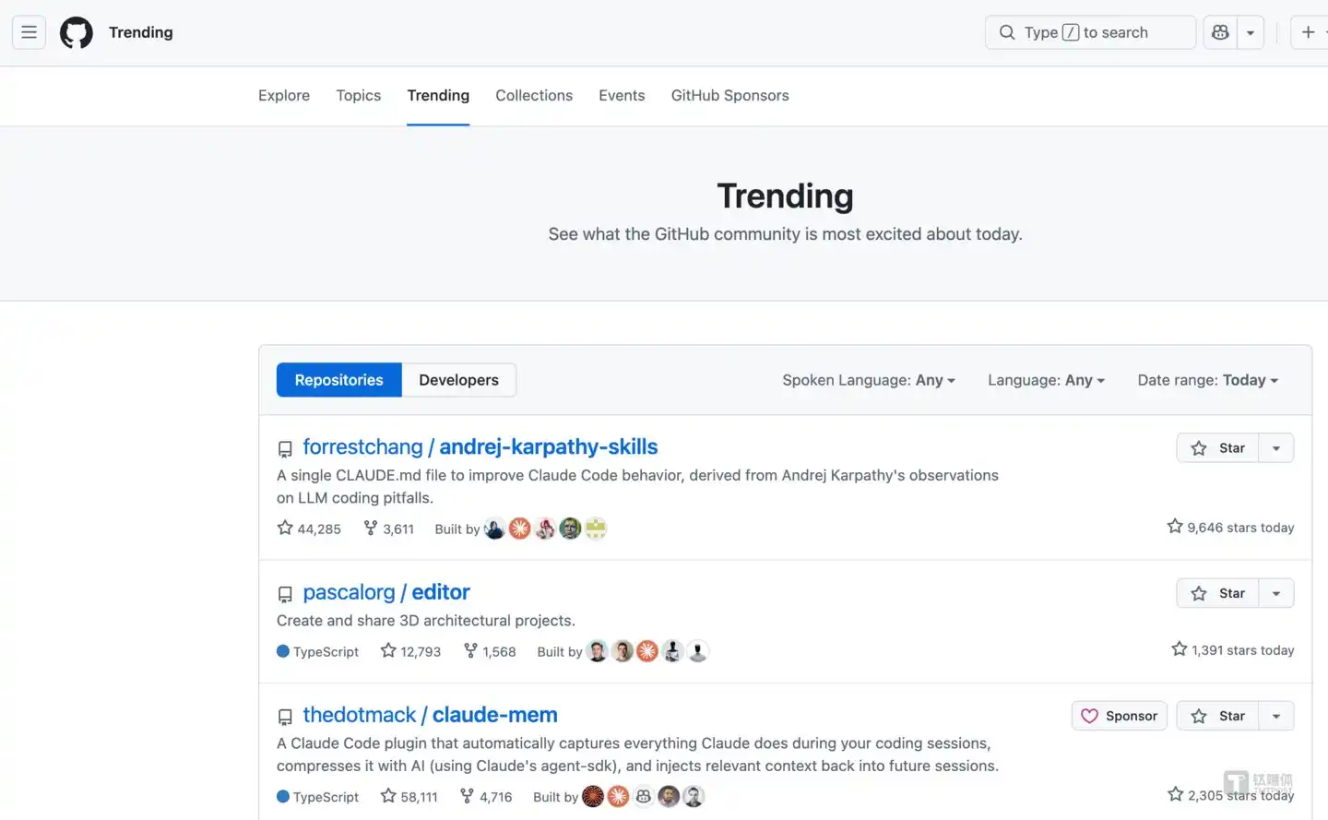Open the Date range Today dropdown

click(x=1207, y=380)
